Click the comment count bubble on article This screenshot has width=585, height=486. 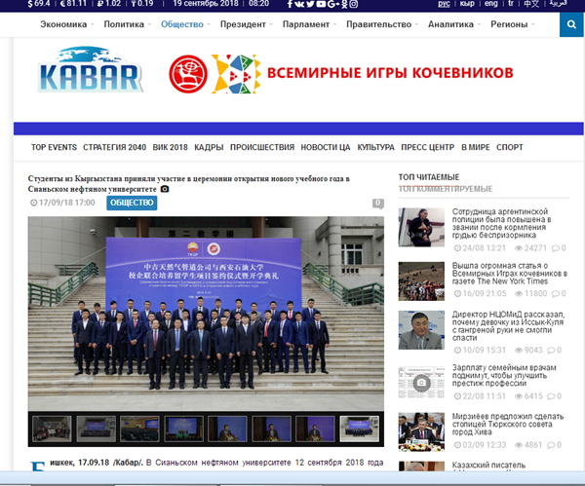(377, 204)
